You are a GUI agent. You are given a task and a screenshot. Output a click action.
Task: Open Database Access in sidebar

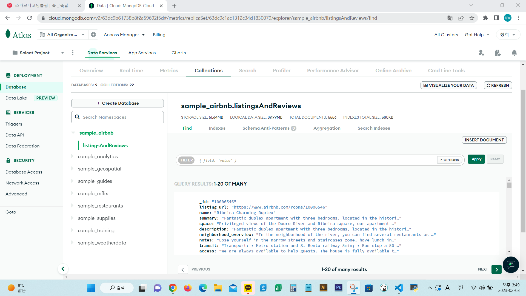tap(24, 172)
